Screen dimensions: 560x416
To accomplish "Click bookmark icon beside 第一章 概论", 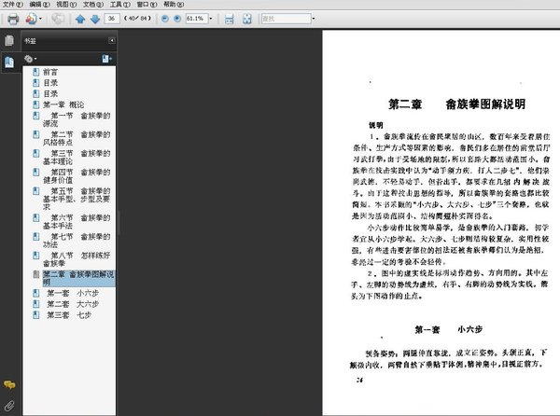I will [36, 104].
